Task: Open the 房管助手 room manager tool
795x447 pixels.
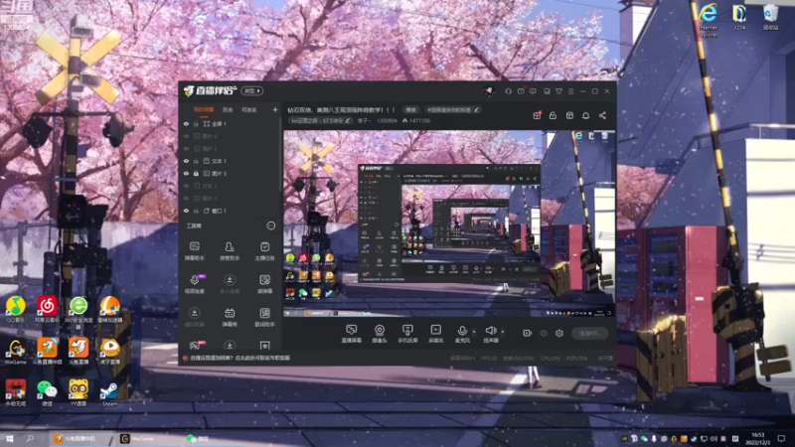Action: 230,251
